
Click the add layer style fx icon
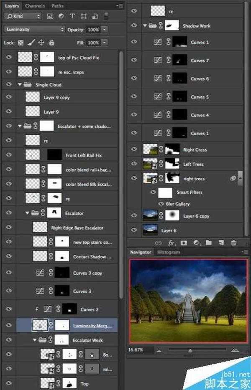tap(171, 243)
